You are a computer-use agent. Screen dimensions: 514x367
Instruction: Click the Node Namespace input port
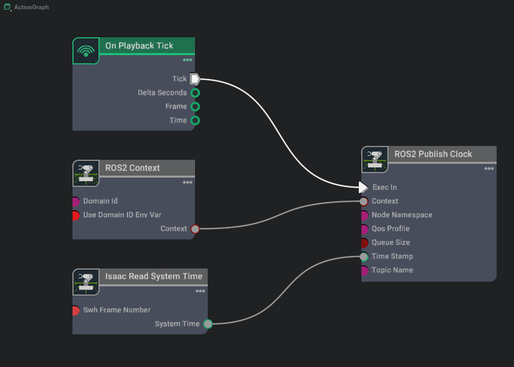(x=364, y=215)
